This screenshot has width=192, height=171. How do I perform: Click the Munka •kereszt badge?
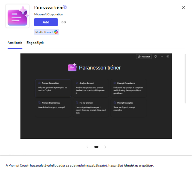(46, 32)
